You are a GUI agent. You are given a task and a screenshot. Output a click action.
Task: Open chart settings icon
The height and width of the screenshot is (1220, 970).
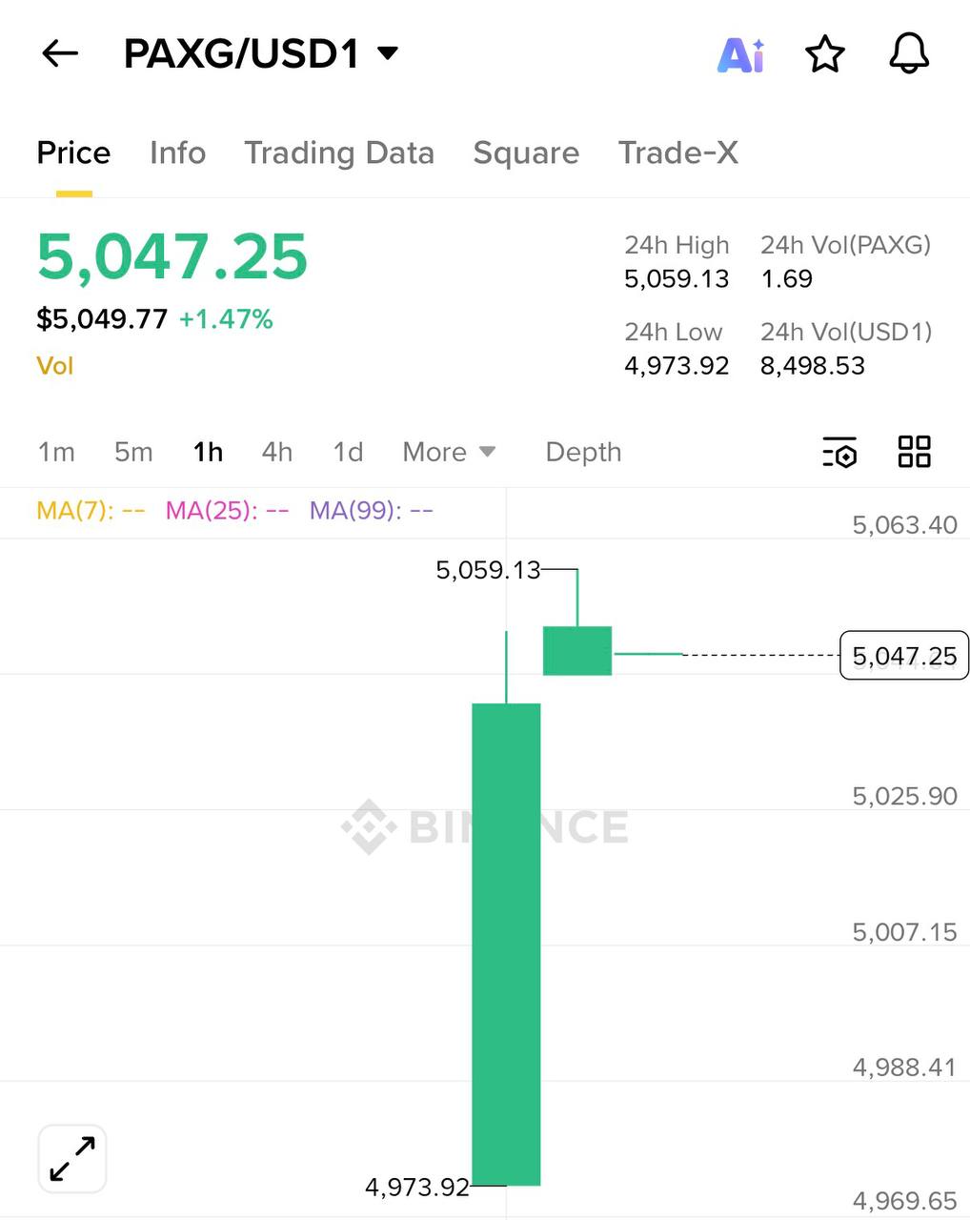tap(839, 453)
